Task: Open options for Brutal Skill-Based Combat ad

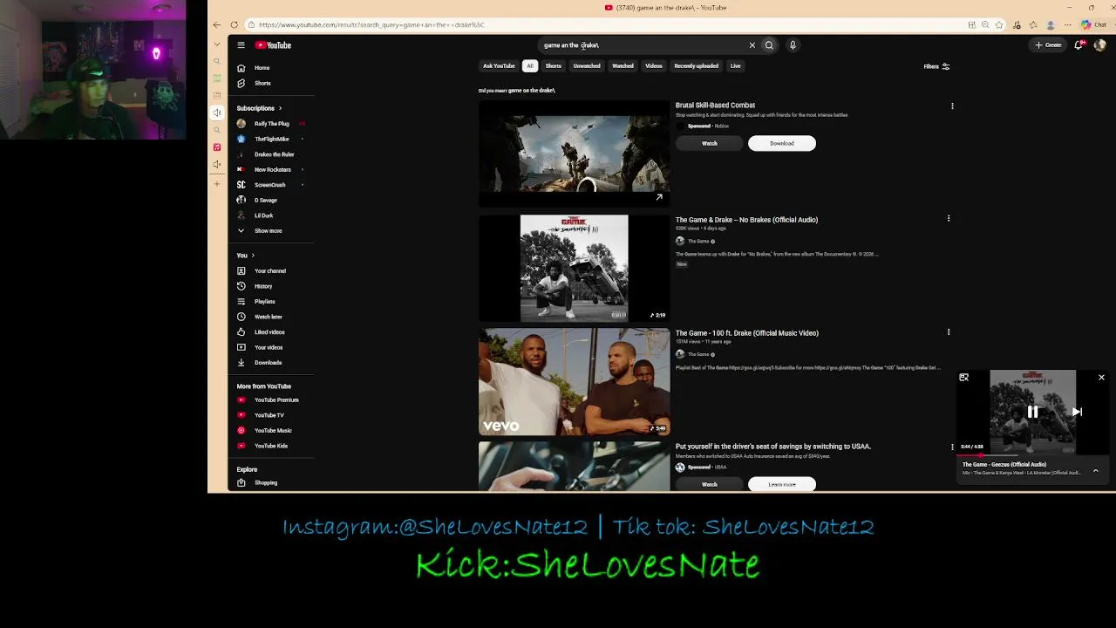Action: pos(952,106)
